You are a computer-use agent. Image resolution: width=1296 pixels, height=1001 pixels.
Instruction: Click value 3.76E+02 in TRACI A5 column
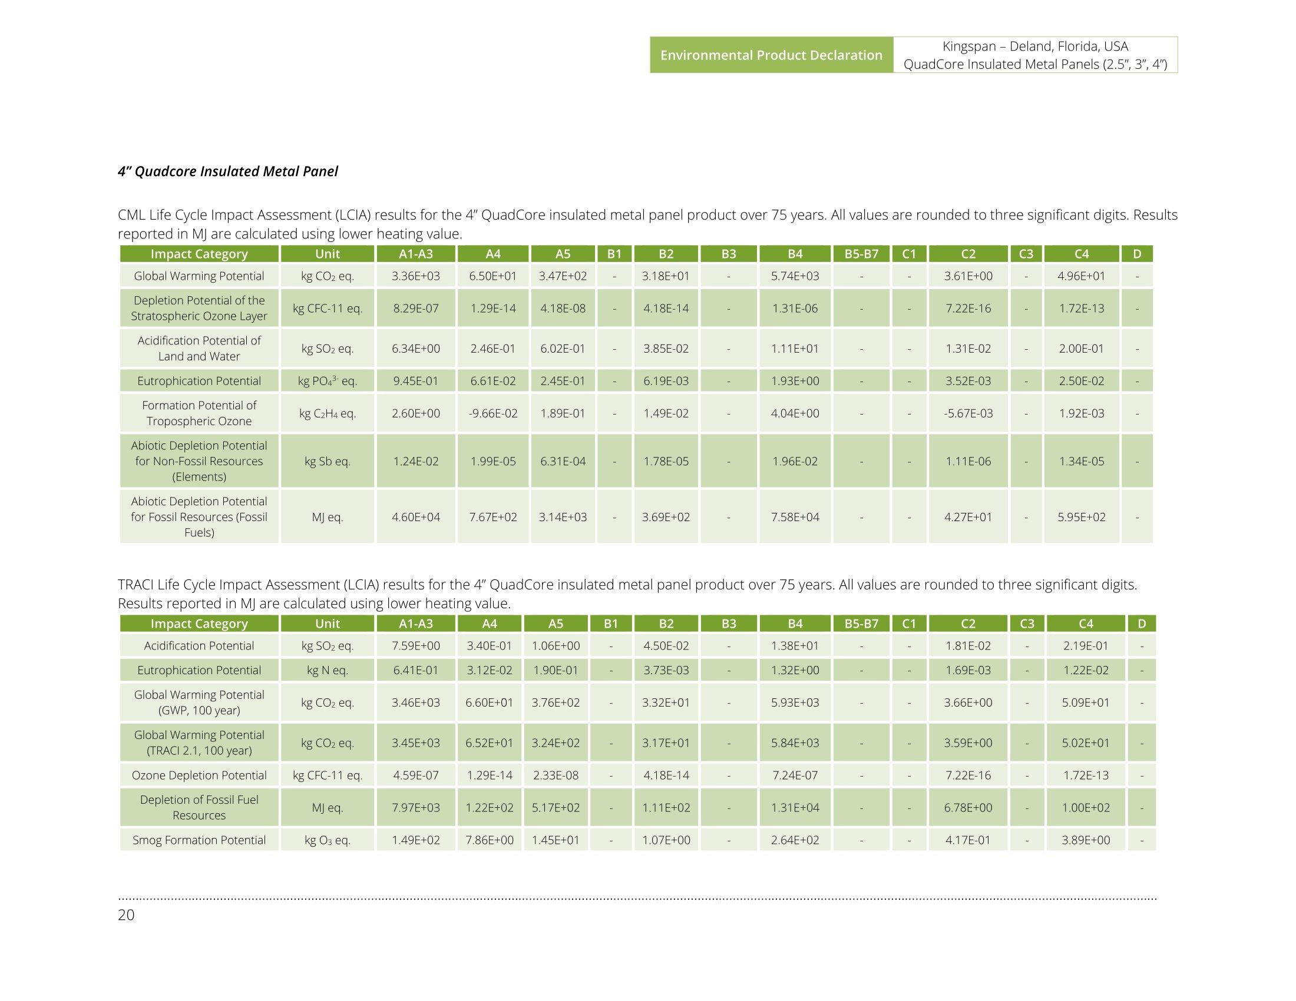[556, 702]
